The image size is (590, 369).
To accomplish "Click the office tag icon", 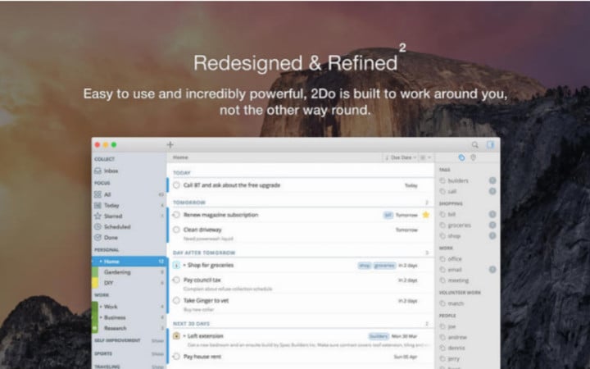I will (442, 259).
